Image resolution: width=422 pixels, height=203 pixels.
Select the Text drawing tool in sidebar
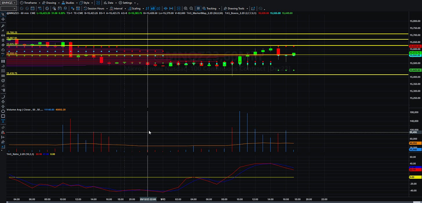pos(3,121)
